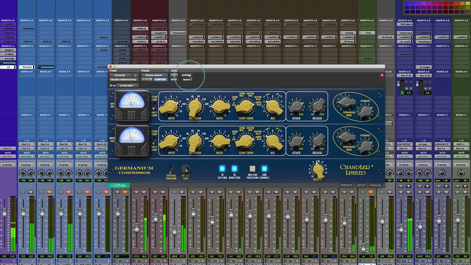Open the Dorrough insert in the mixer

[8, 59]
